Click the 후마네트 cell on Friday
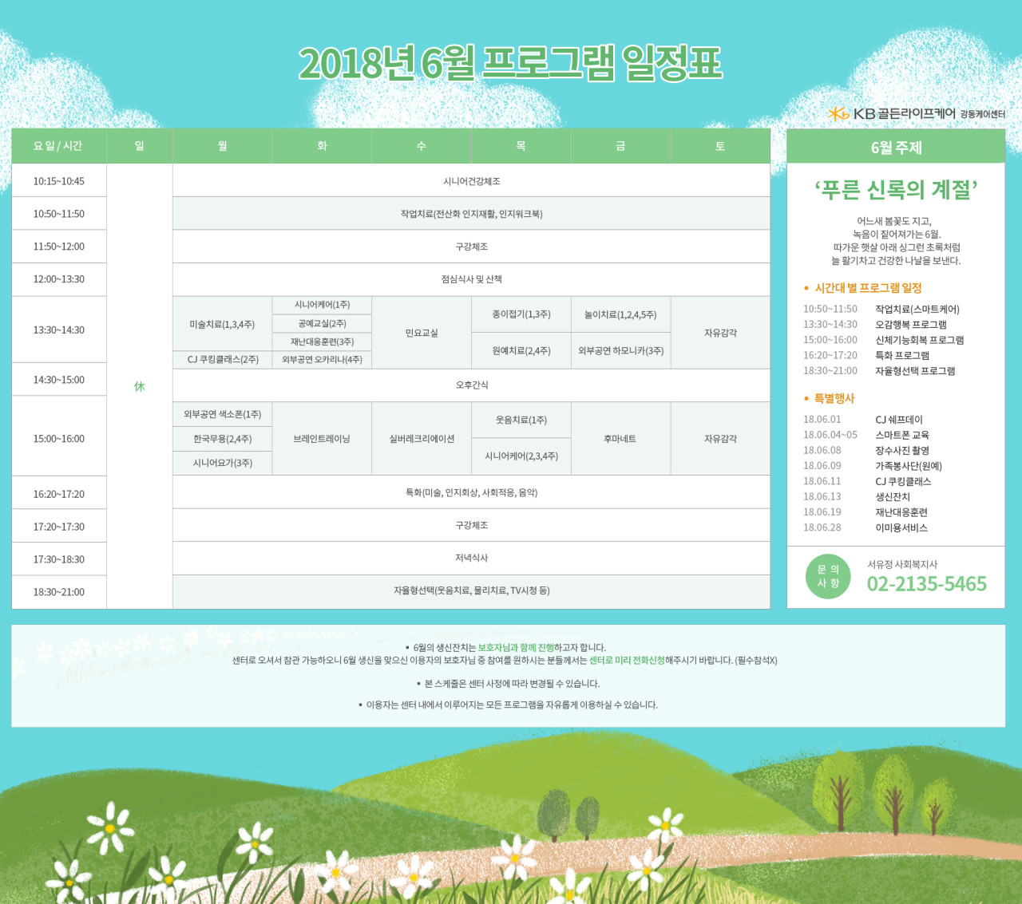Image resolution: width=1022 pixels, height=904 pixels. tap(620, 439)
